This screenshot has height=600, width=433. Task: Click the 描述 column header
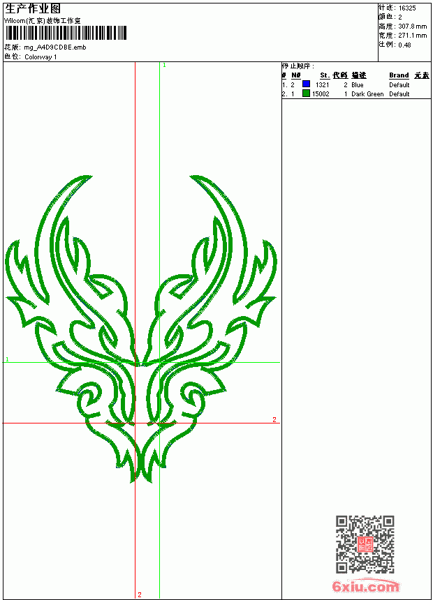click(x=359, y=75)
